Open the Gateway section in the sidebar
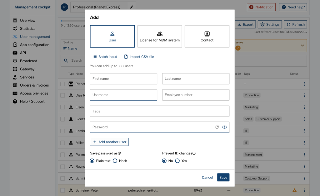320x196 pixels. tap(26, 69)
